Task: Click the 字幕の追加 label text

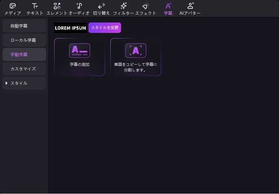Action: (x=79, y=64)
